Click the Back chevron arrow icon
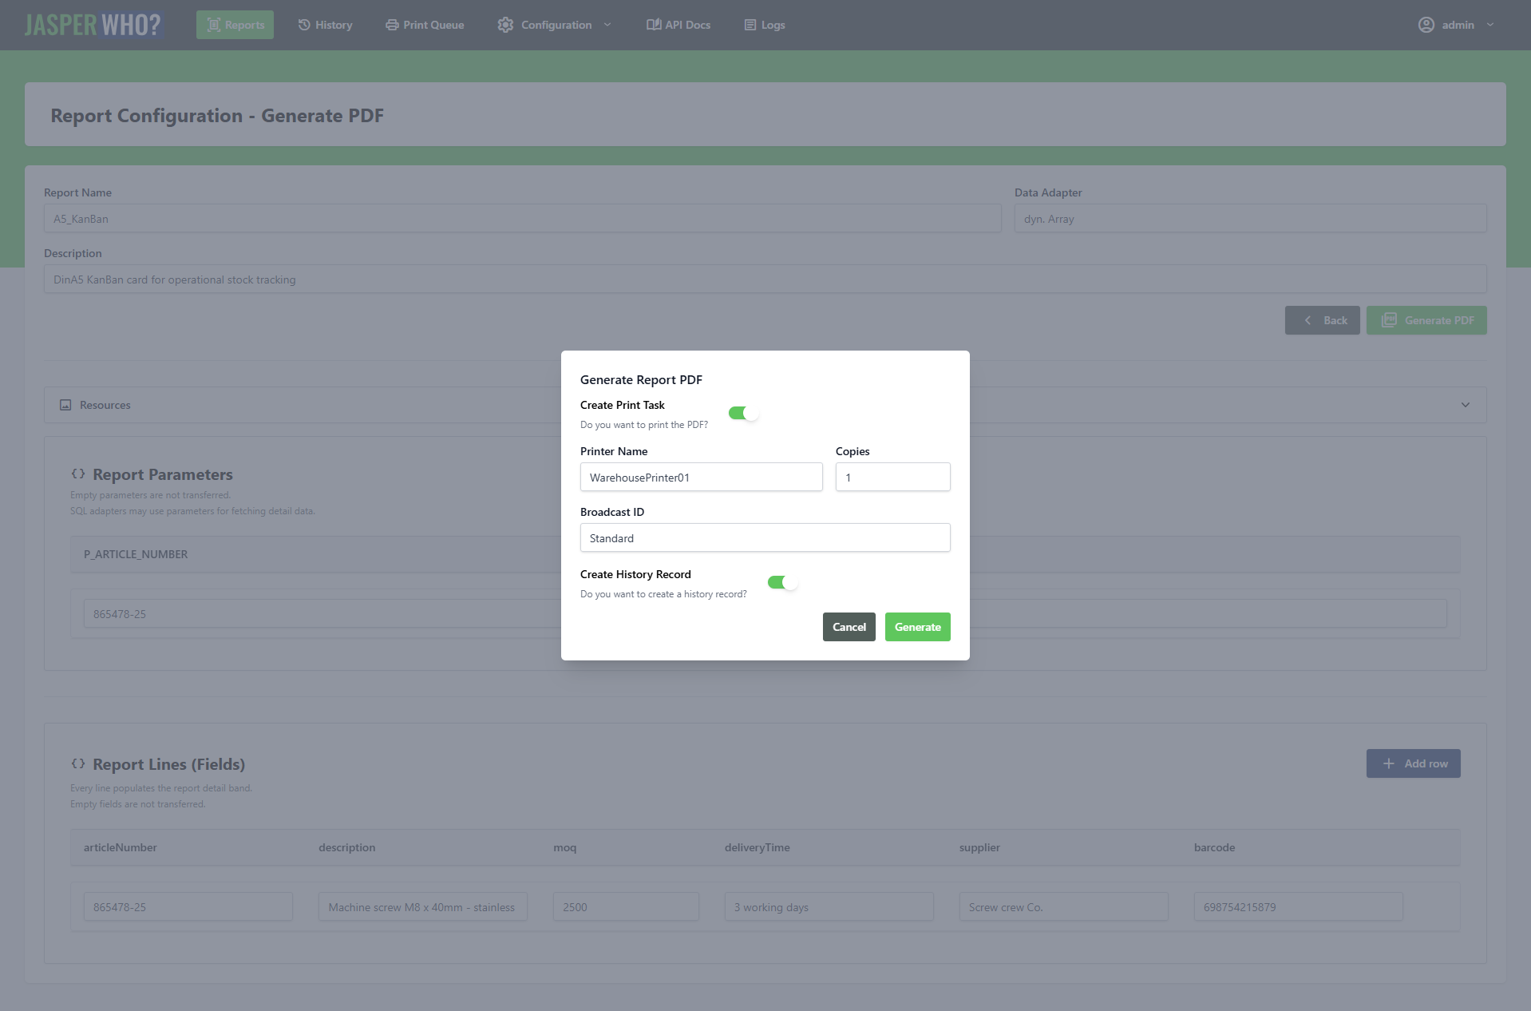Screen dimensions: 1531x1011 [1307, 320]
